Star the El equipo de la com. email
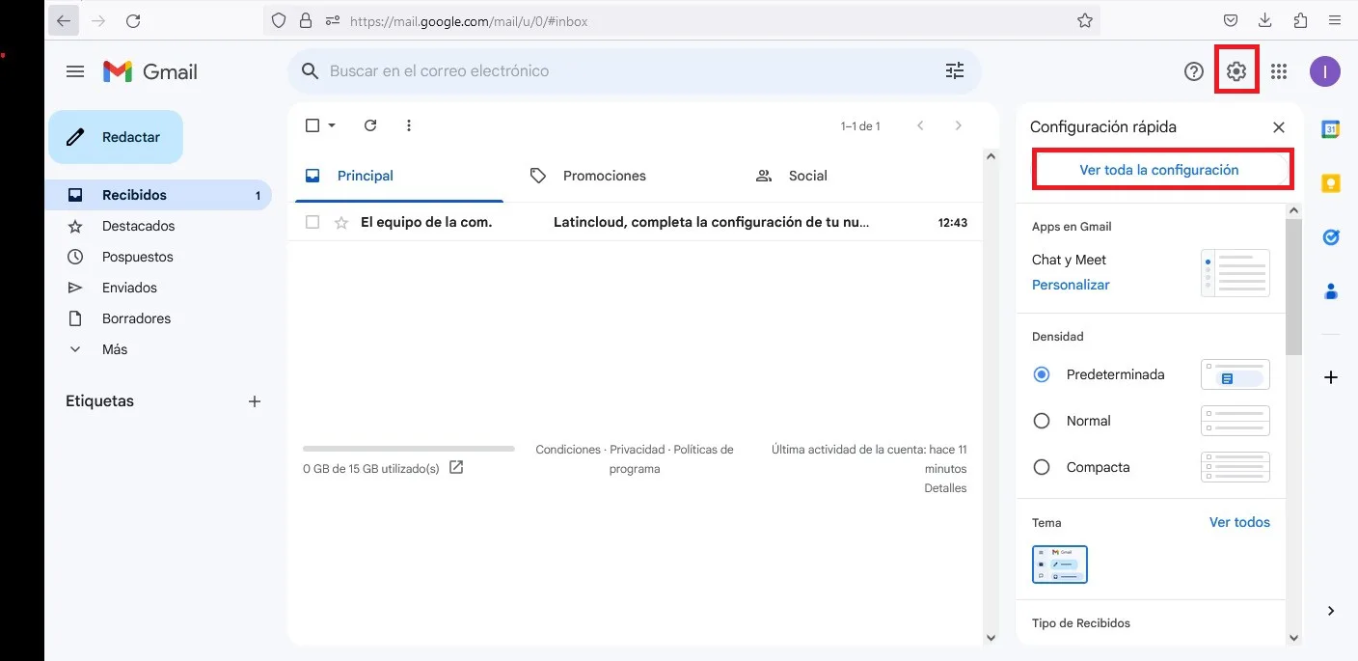The height and width of the screenshot is (661, 1358). pos(340,223)
